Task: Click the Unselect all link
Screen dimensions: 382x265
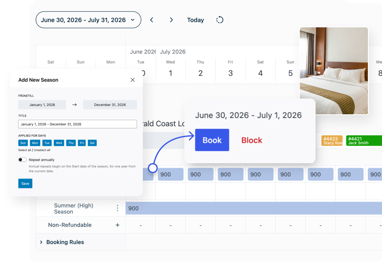Action: click(x=42, y=150)
